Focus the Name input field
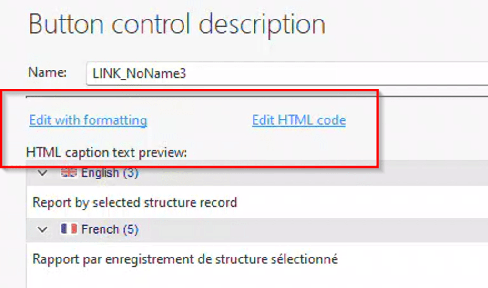 coord(286,74)
